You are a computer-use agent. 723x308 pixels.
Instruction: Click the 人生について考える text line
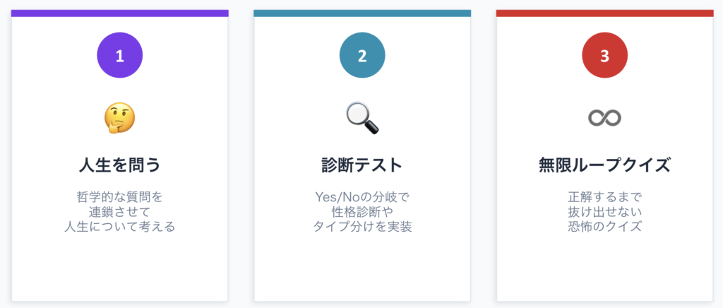point(119,227)
